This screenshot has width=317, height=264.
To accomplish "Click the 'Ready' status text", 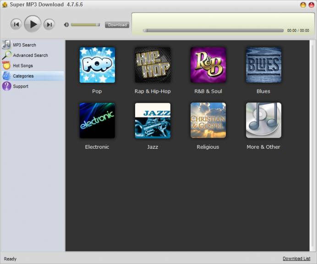I will (10, 259).
